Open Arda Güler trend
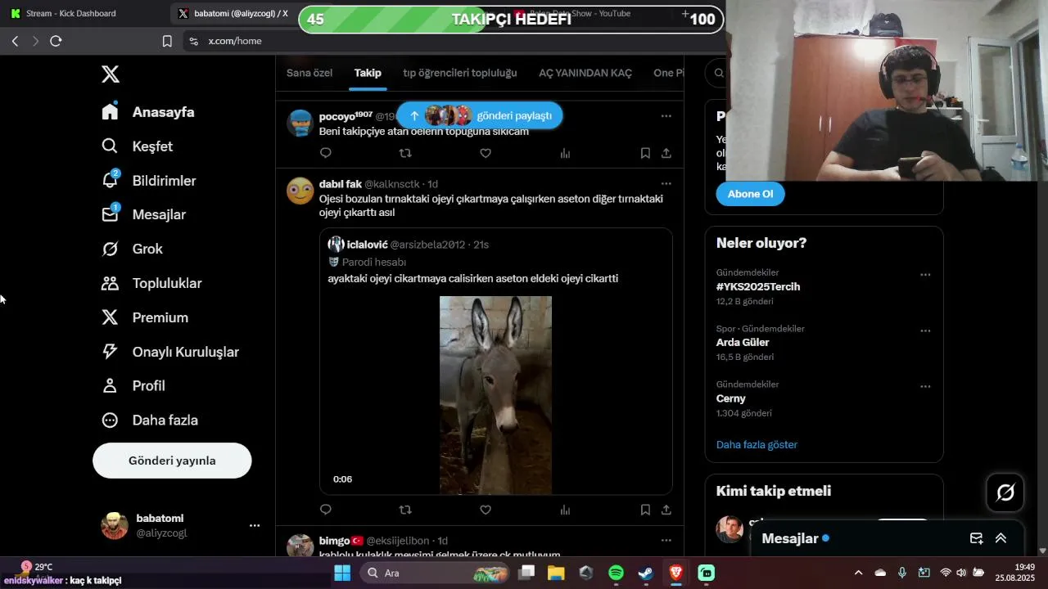 coord(743,343)
